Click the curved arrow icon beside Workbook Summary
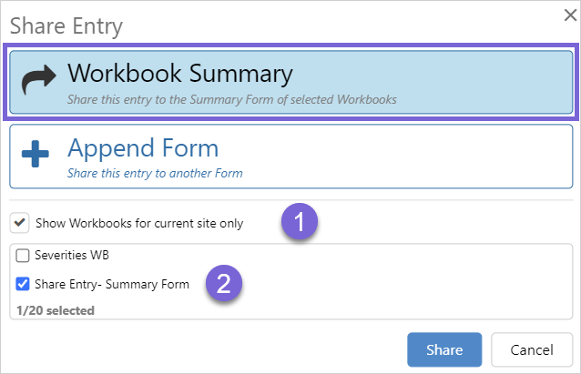The height and width of the screenshot is (374, 581). click(x=37, y=82)
